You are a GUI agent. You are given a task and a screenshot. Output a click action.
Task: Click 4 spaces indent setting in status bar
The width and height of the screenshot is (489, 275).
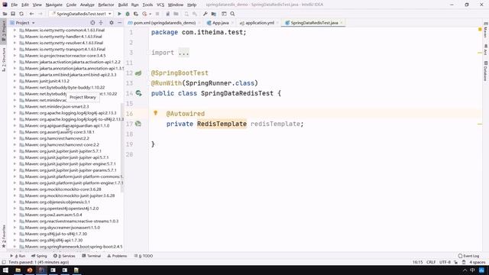[x=477, y=262]
